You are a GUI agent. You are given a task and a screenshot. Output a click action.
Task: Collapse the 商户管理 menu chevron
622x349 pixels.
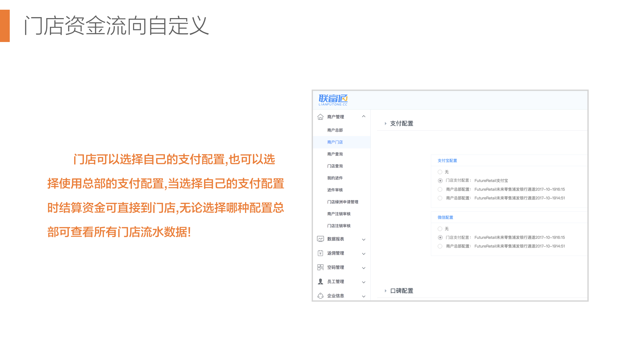pos(363,116)
